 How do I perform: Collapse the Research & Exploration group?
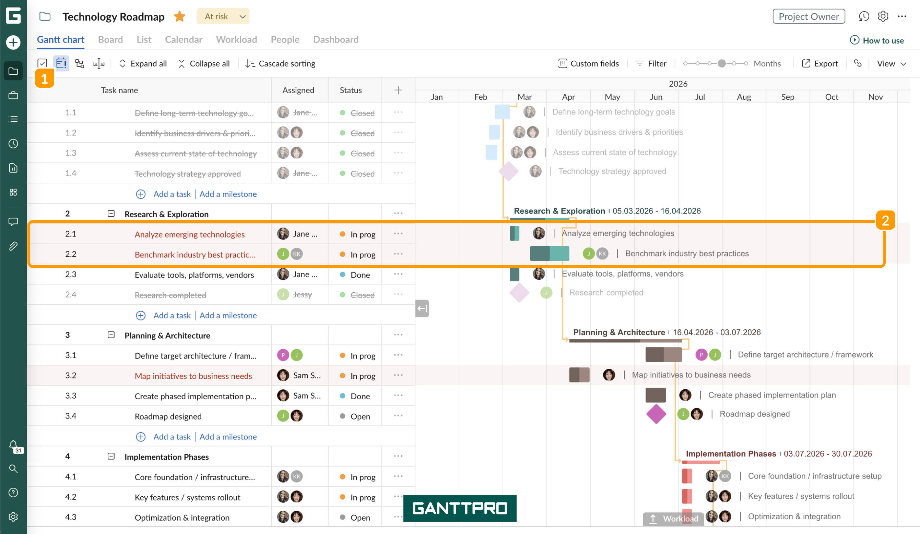coord(111,214)
